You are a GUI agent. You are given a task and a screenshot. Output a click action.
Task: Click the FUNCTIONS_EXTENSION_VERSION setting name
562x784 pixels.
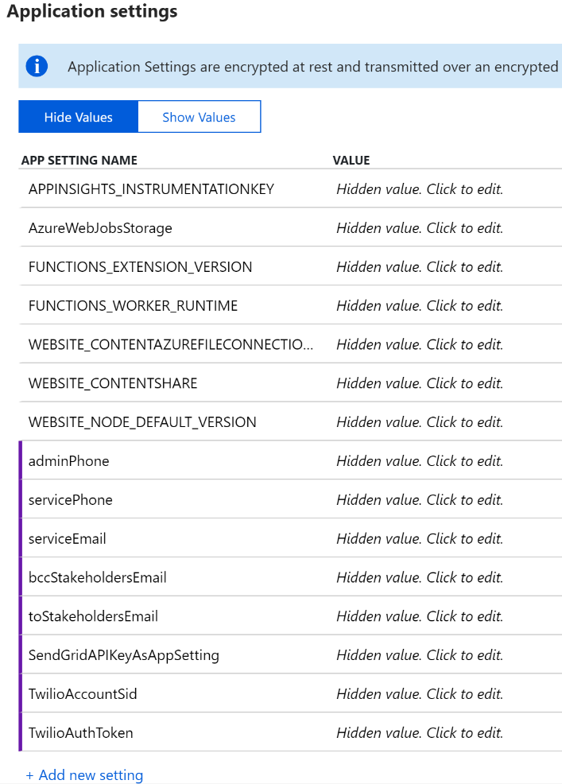point(140,267)
